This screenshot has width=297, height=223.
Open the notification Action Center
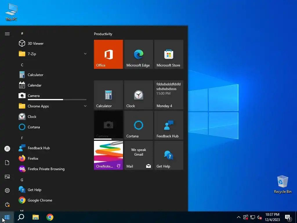pos(288,217)
